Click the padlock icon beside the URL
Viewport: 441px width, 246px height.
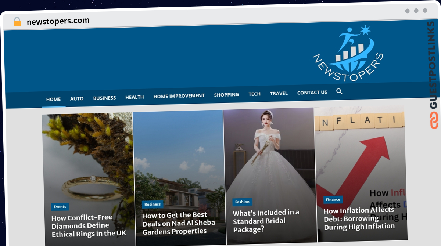coord(17,22)
